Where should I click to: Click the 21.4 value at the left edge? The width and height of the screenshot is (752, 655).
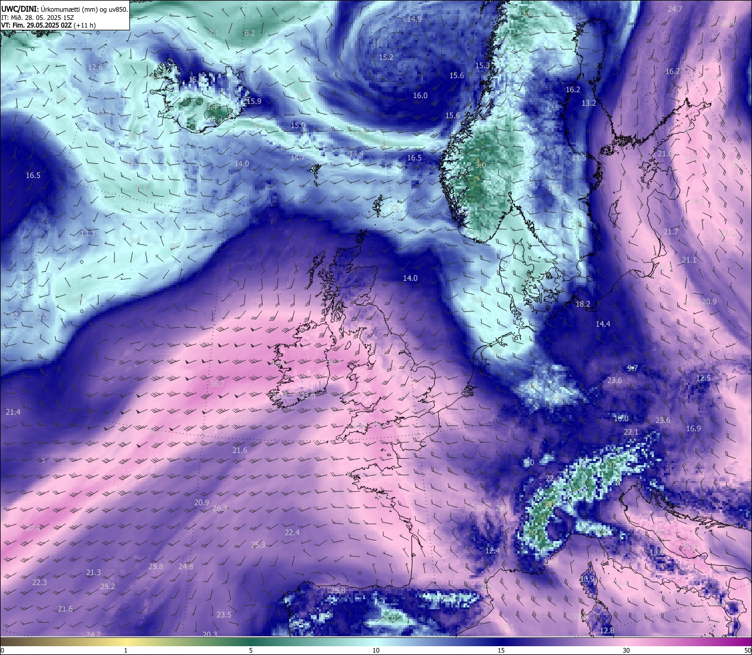[13, 412]
